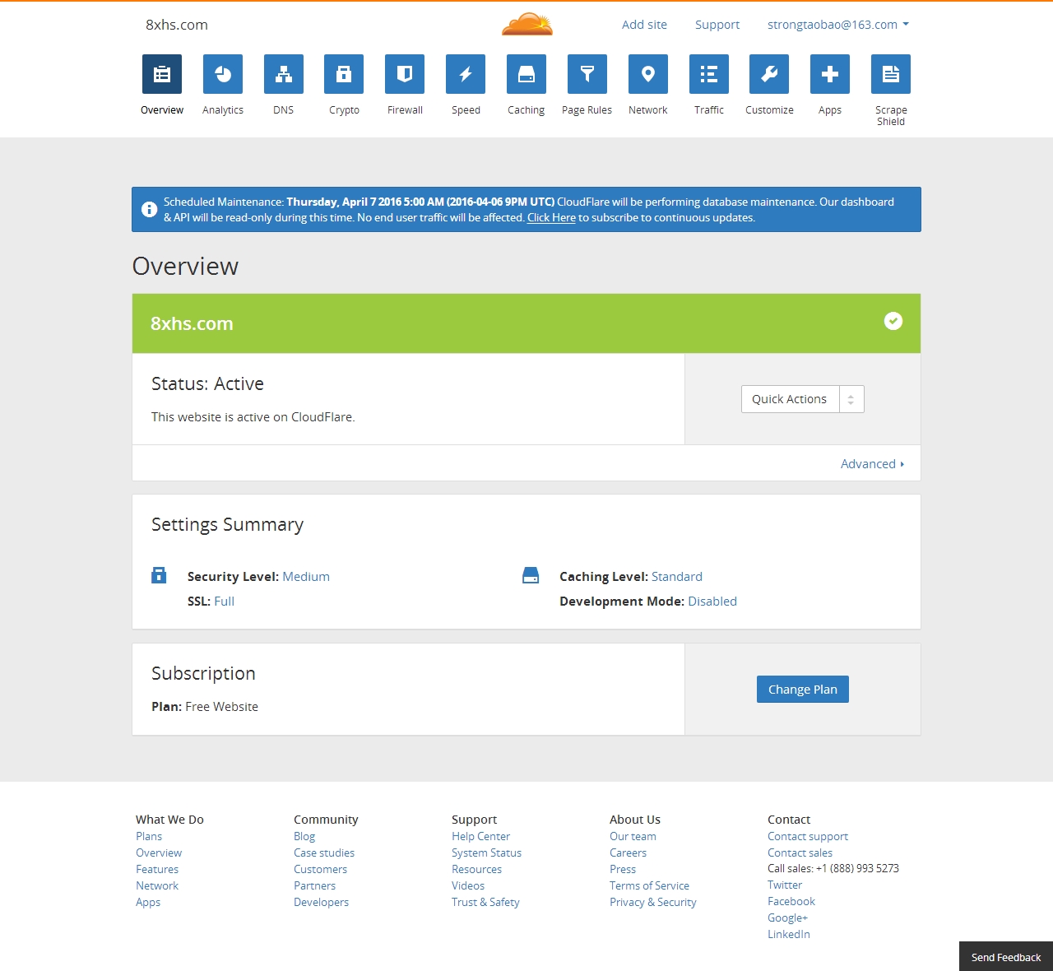Open the Firewall shield icon

(x=405, y=74)
